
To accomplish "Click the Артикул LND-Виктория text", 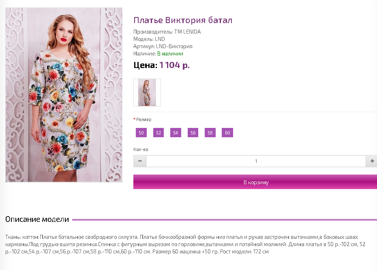I will tap(163, 46).
